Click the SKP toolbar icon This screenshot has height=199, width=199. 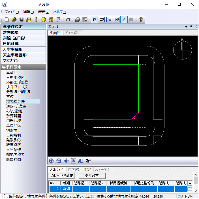click(x=117, y=20)
